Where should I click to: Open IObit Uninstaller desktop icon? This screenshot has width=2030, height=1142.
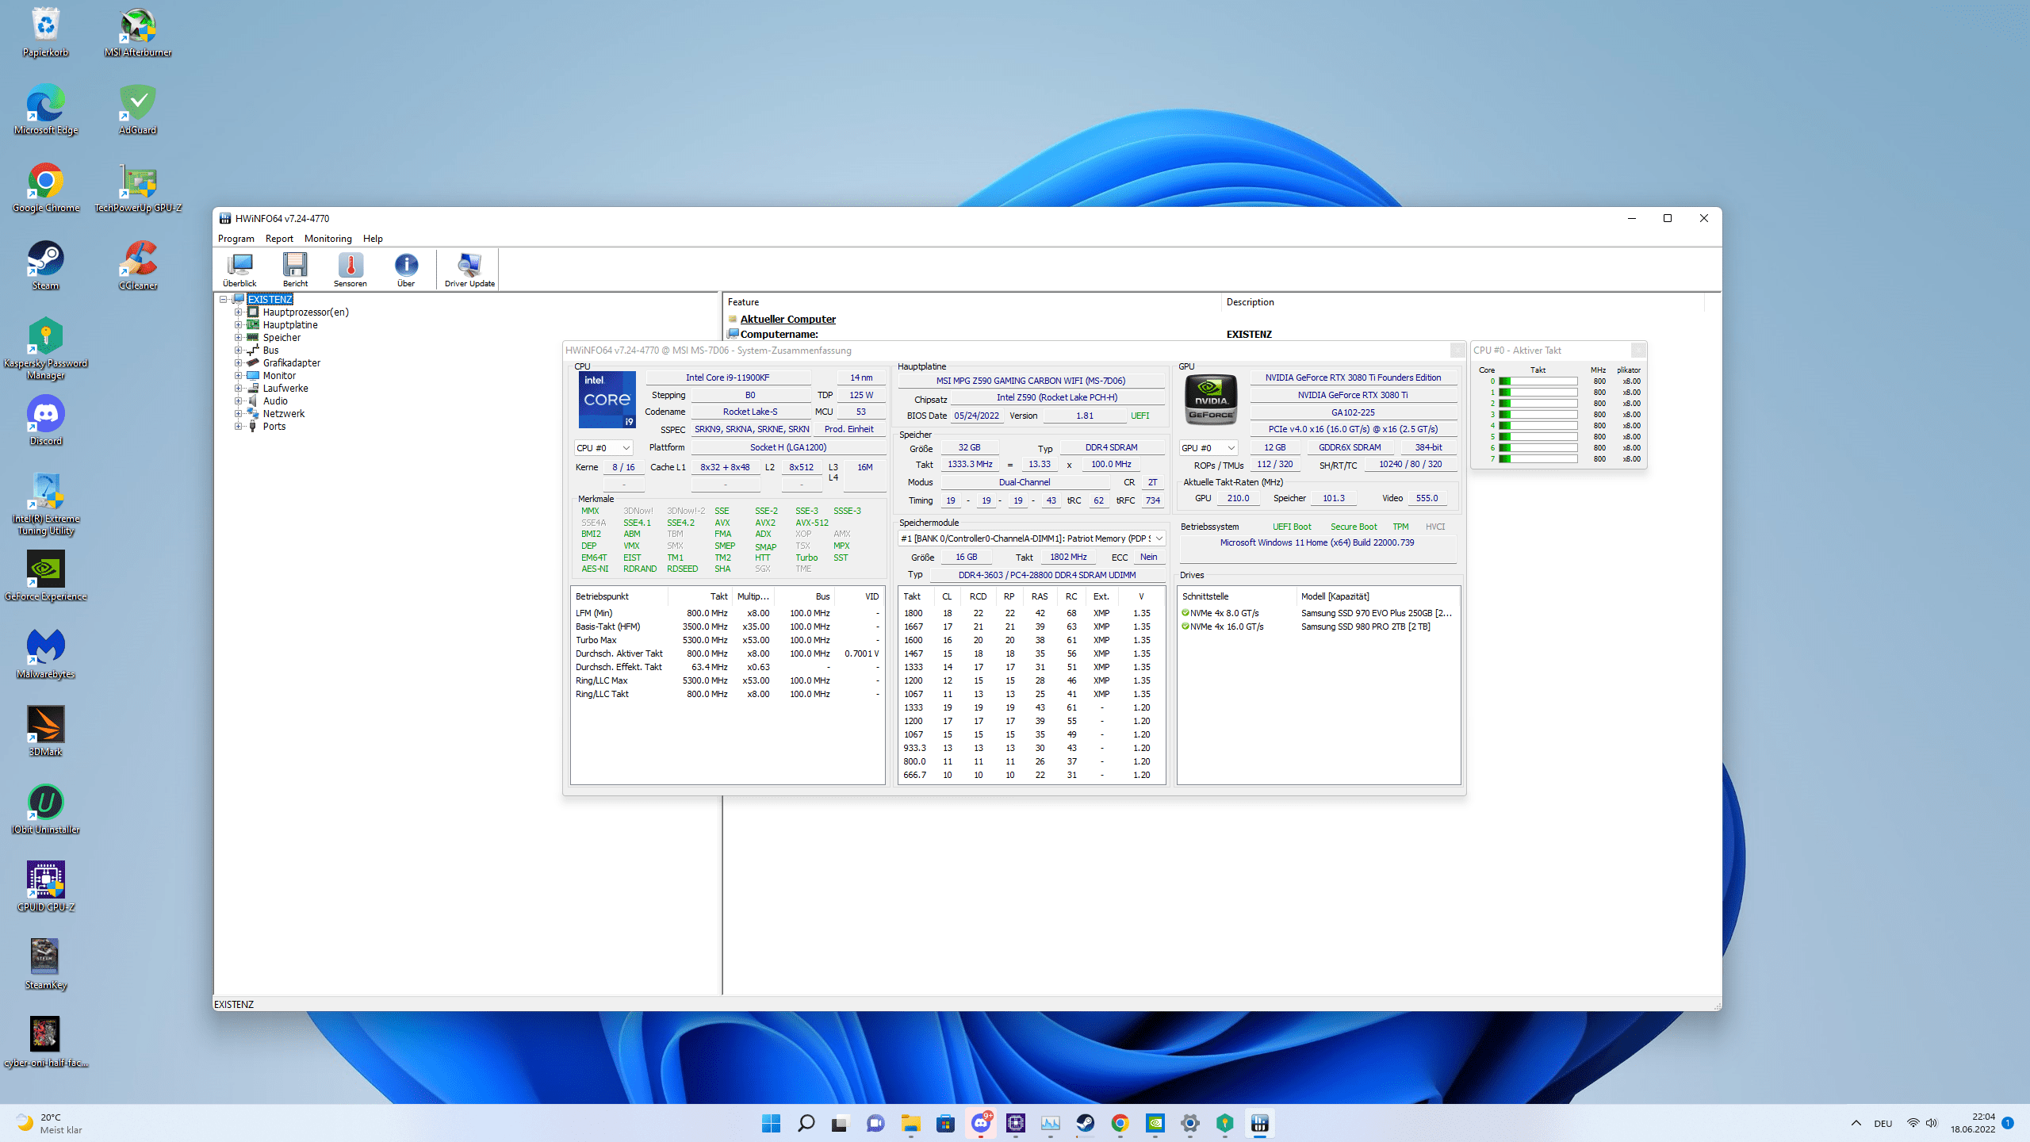coord(46,810)
